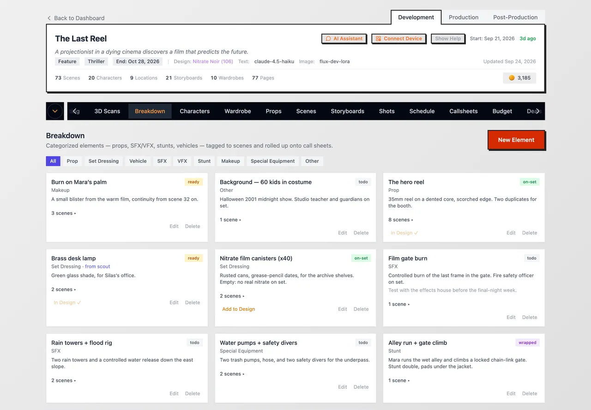Viewport: 591px width, 410px height.
Task: Expand 8 scenes on The hero reel card
Action: 401,220
